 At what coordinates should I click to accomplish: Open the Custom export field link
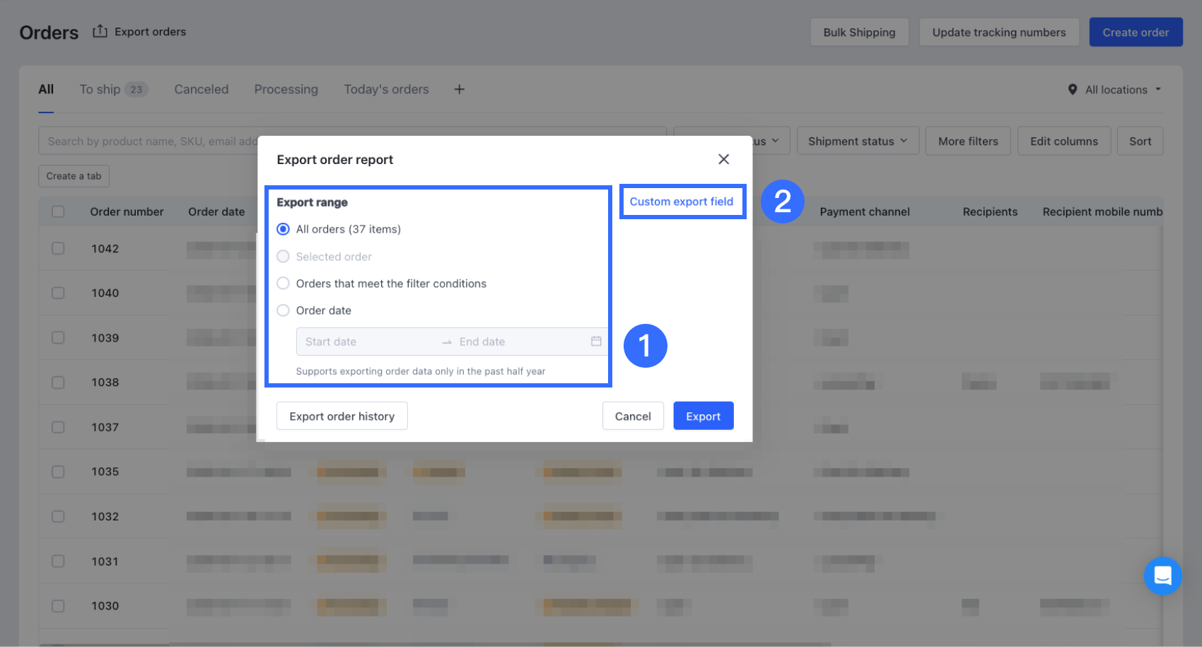point(682,202)
